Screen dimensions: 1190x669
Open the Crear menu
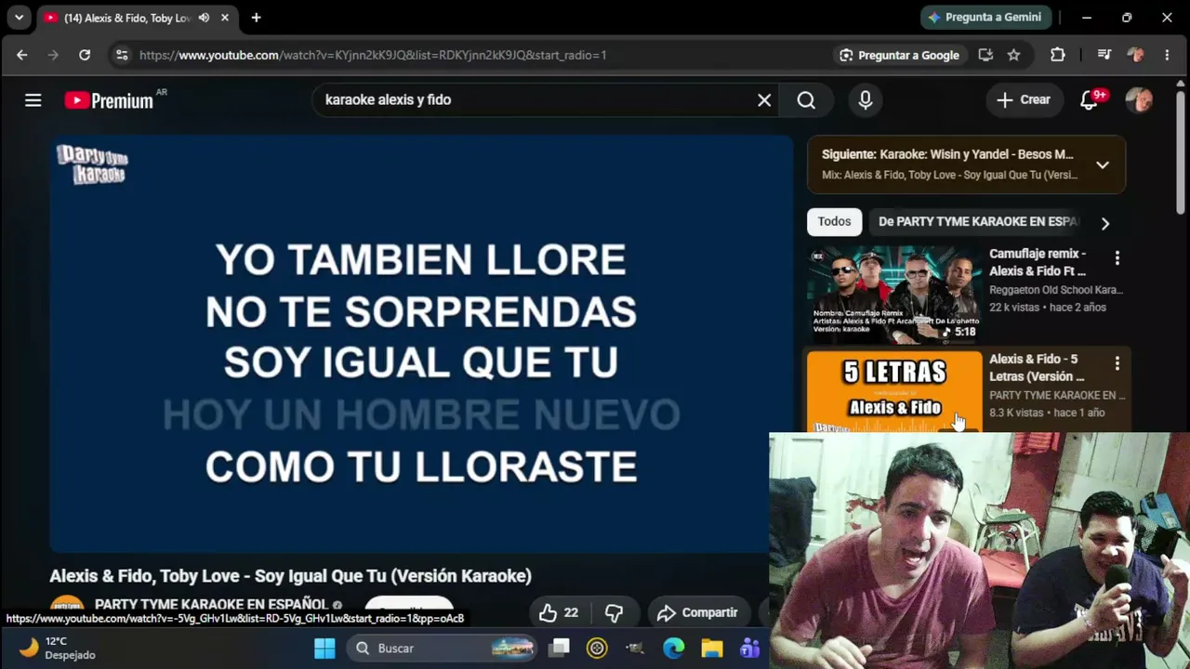tap(1023, 100)
